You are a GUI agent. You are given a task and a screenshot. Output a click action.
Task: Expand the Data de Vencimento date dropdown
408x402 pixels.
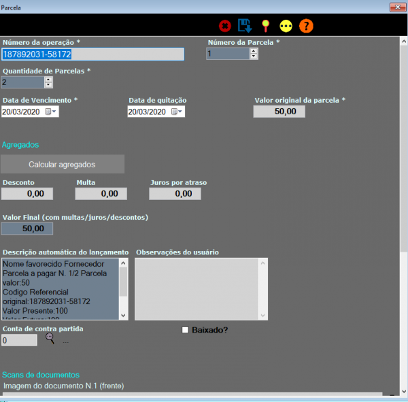[x=55, y=112]
